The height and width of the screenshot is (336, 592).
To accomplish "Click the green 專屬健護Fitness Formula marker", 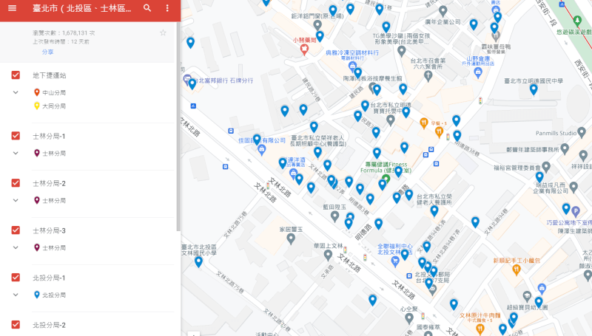I will [386, 179].
